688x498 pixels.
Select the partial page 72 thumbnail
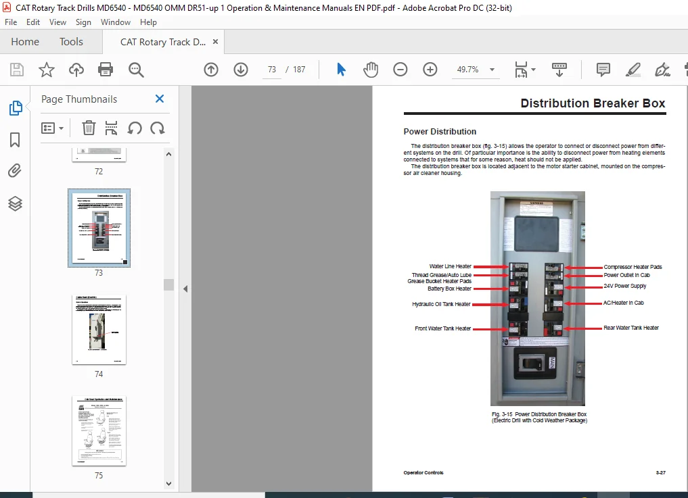(x=99, y=155)
